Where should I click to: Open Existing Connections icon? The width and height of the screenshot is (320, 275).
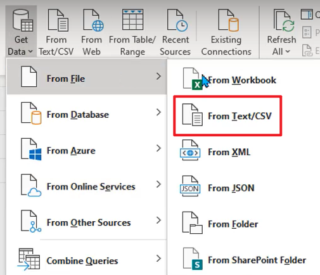point(228,20)
